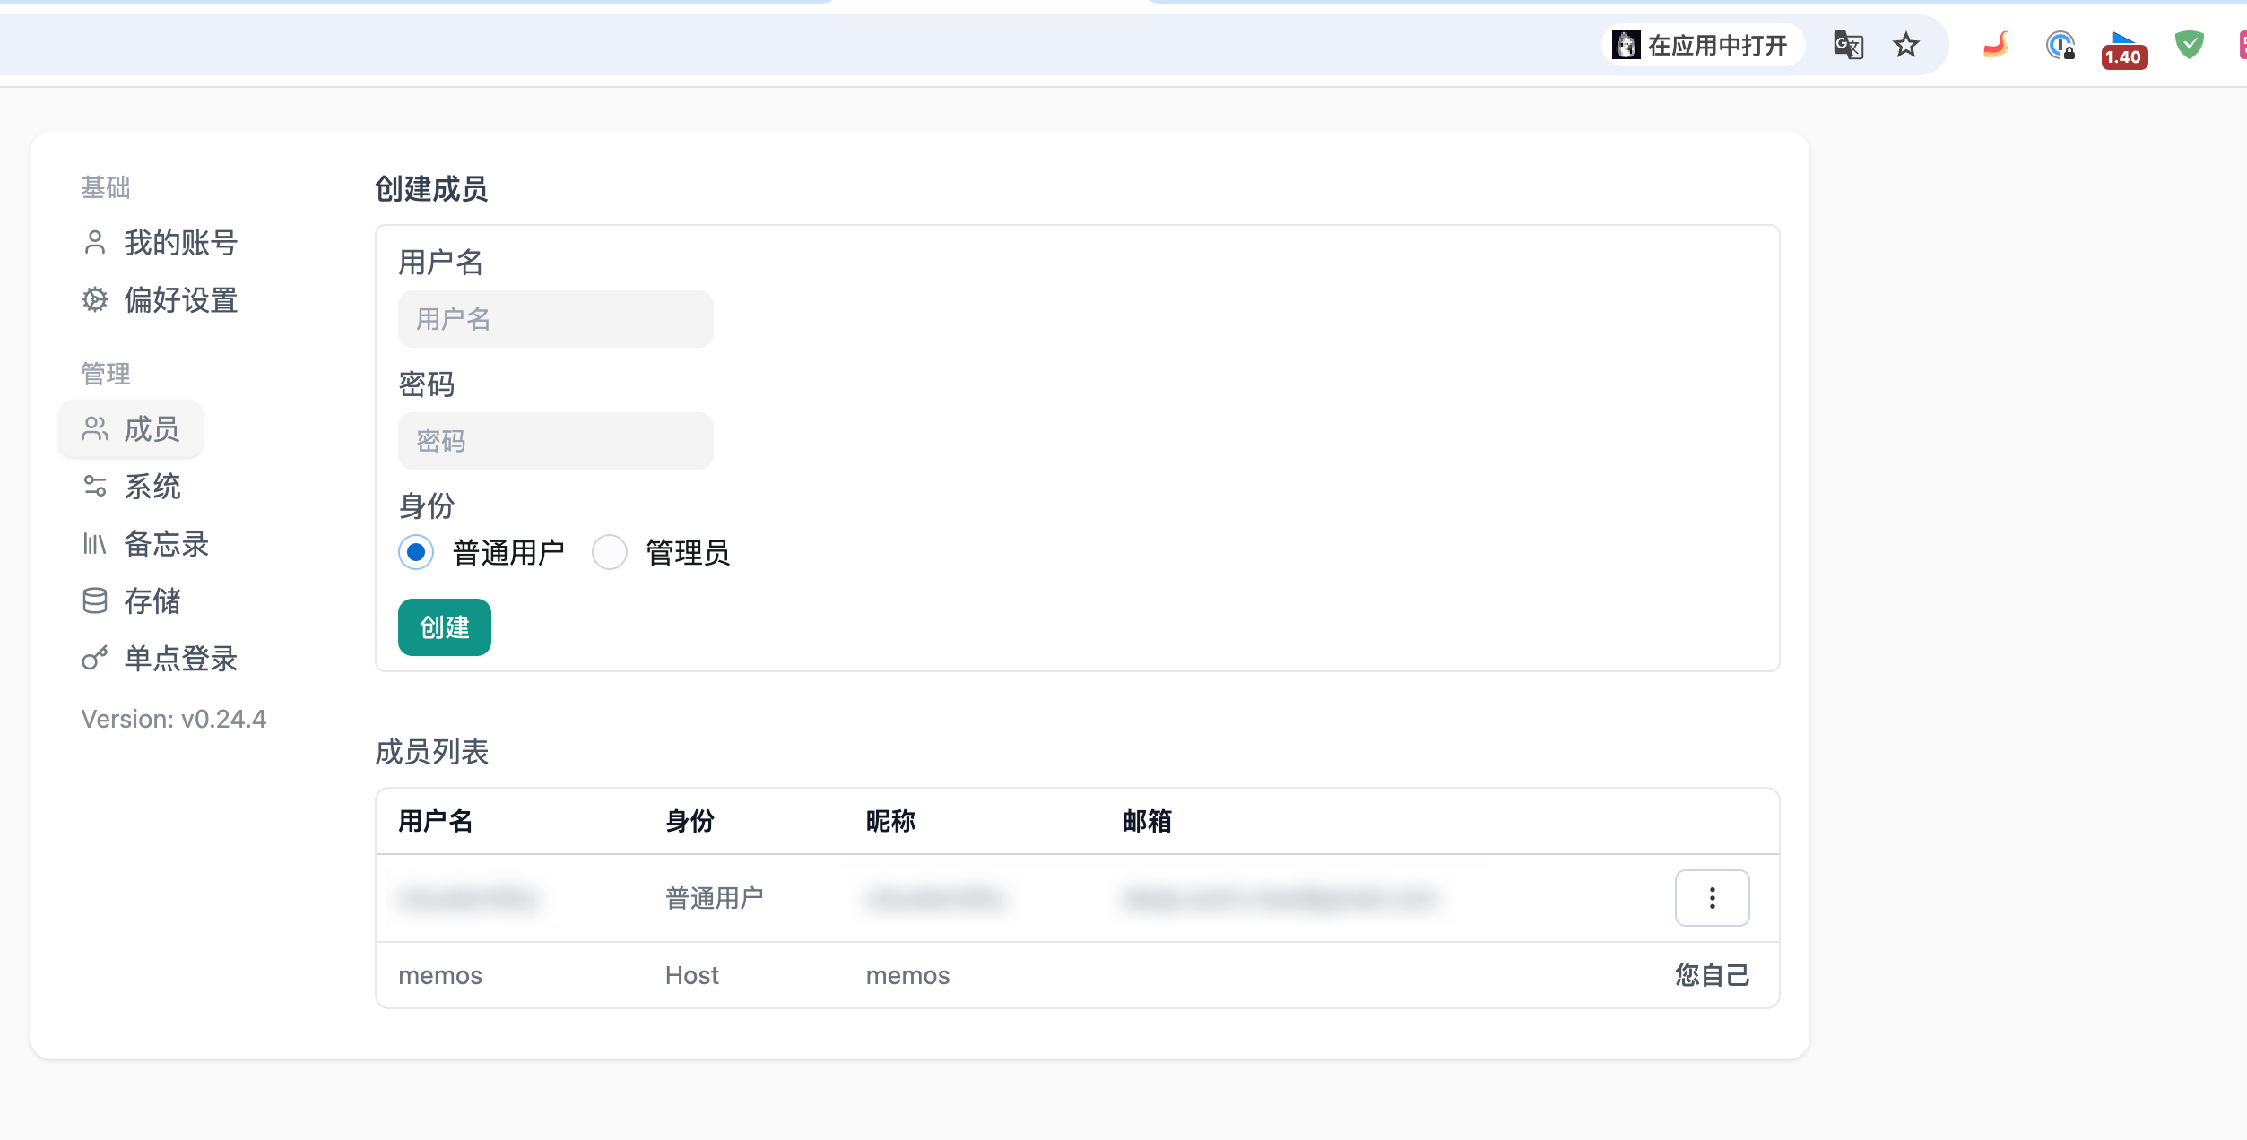Go to the 我的账号 section

click(179, 243)
